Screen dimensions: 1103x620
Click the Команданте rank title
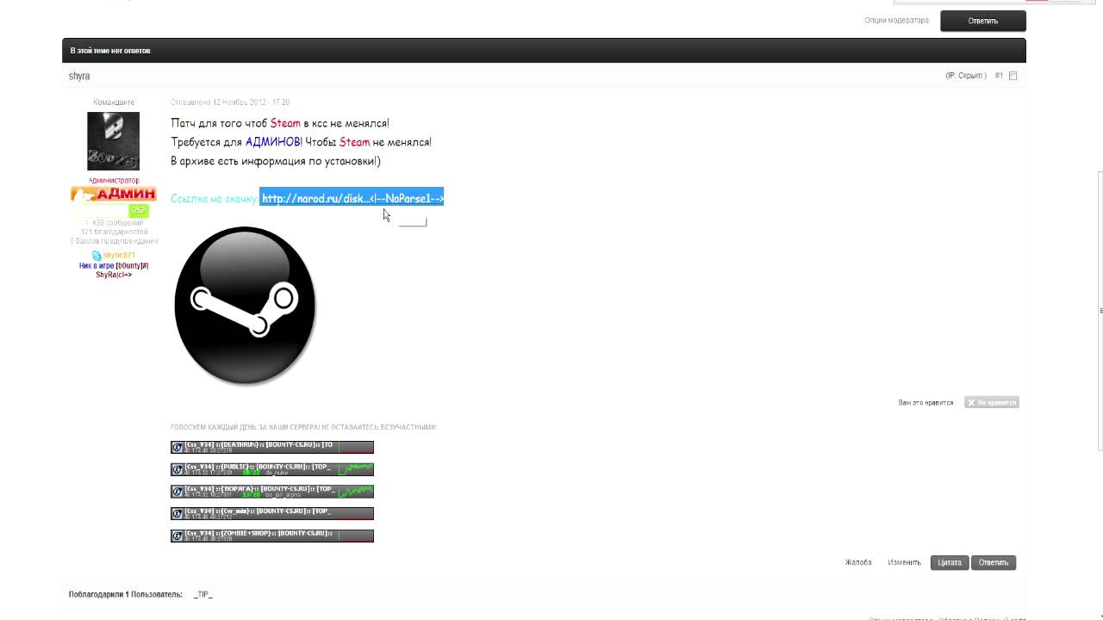pos(114,102)
